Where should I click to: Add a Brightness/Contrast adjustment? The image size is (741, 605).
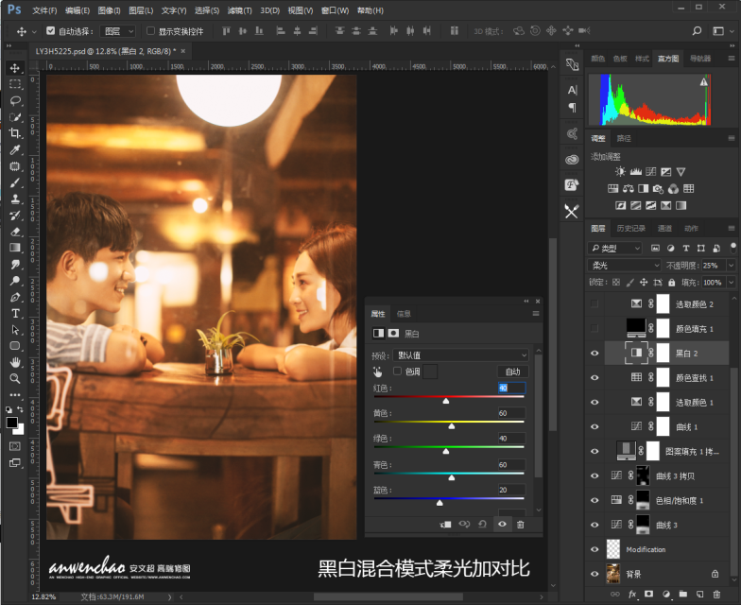point(620,172)
